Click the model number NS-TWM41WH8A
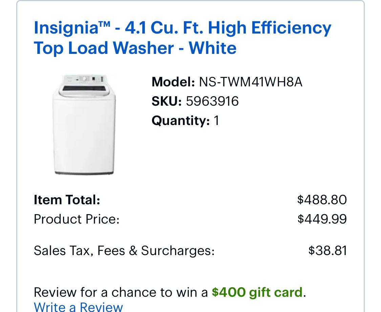 (250, 82)
